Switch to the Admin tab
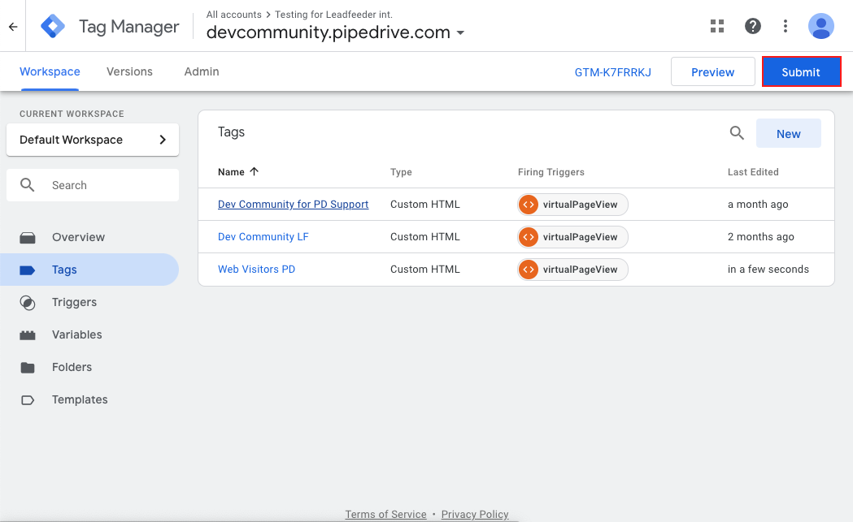The width and height of the screenshot is (853, 522). (x=202, y=71)
